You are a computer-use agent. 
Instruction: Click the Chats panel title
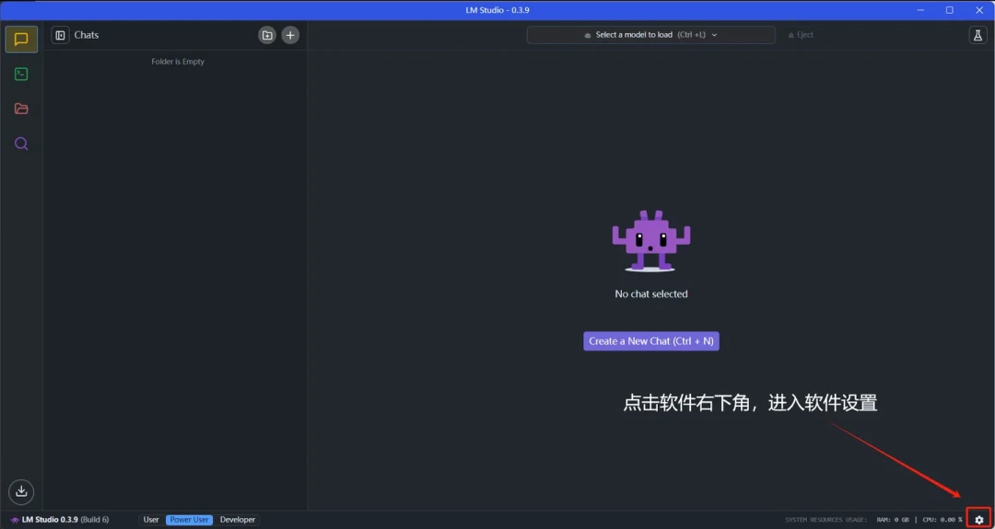pos(87,35)
